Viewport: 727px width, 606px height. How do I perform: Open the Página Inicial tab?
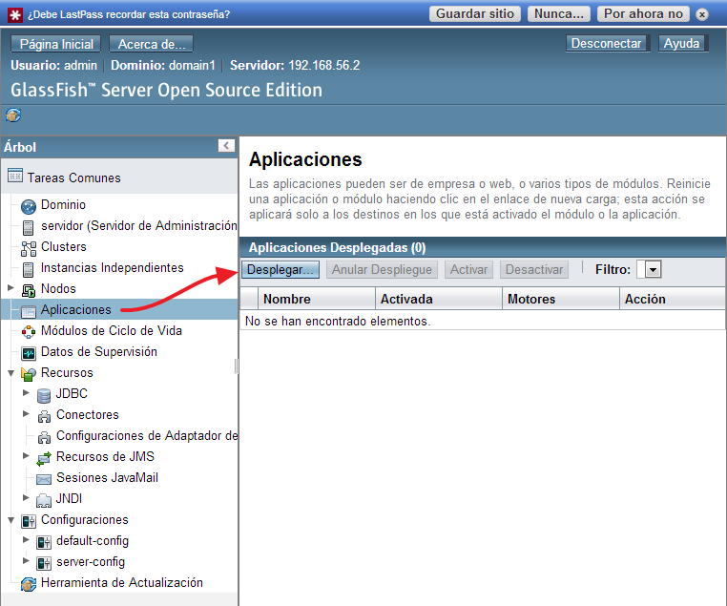[x=56, y=44]
